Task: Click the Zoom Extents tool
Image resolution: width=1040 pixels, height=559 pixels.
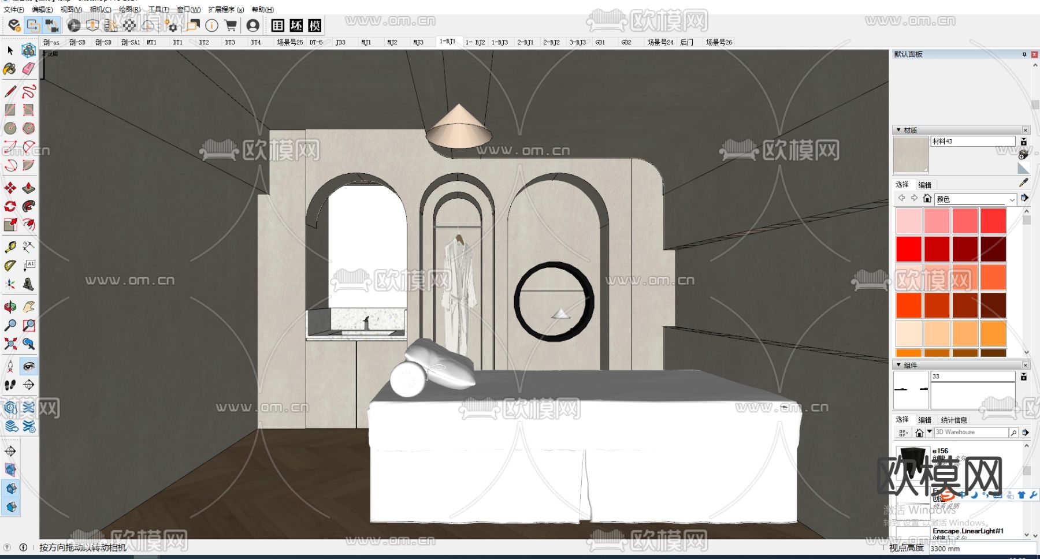Action: click(10, 344)
